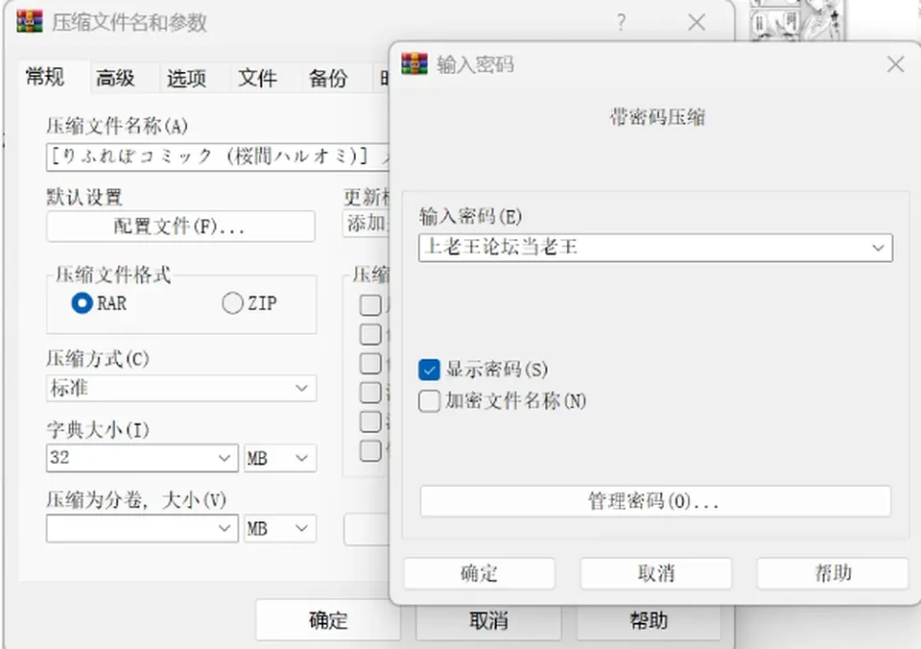The width and height of the screenshot is (921, 649).
Task: Go to the 文件 tab
Action: coord(257,78)
